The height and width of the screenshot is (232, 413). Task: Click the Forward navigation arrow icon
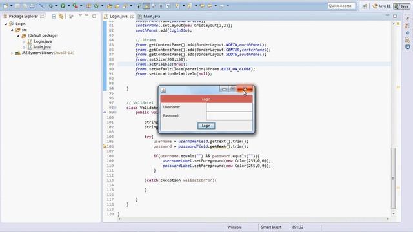pyautogui.click(x=222, y=6)
